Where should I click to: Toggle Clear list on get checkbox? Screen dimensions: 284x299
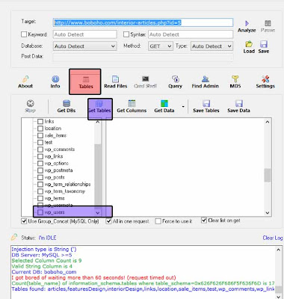204,221
